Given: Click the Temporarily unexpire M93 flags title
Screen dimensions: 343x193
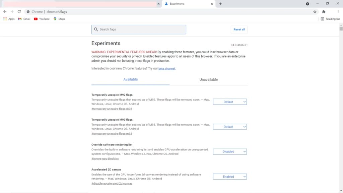Looking at the screenshot, I should [x=112, y=120].
